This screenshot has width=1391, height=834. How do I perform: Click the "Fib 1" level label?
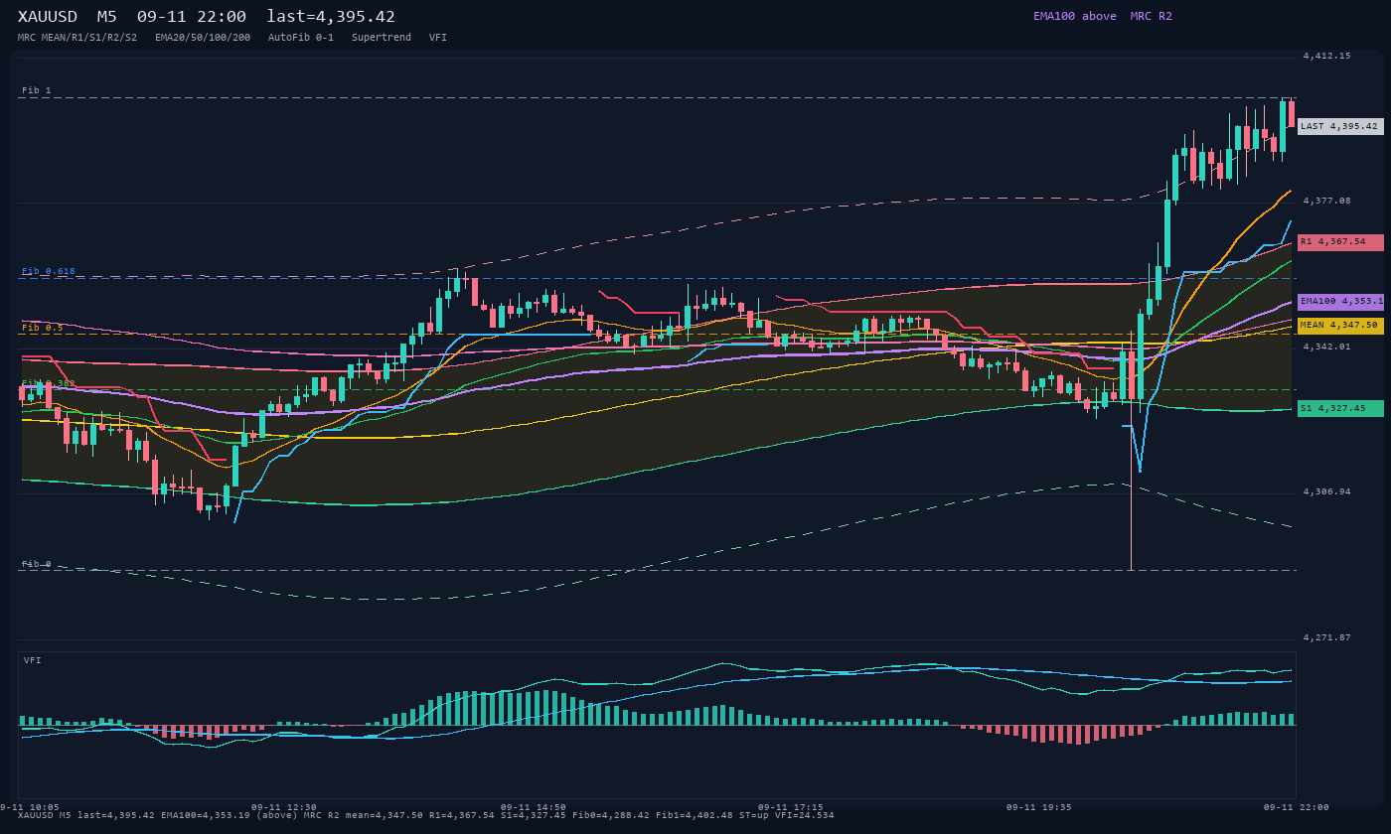(37, 90)
